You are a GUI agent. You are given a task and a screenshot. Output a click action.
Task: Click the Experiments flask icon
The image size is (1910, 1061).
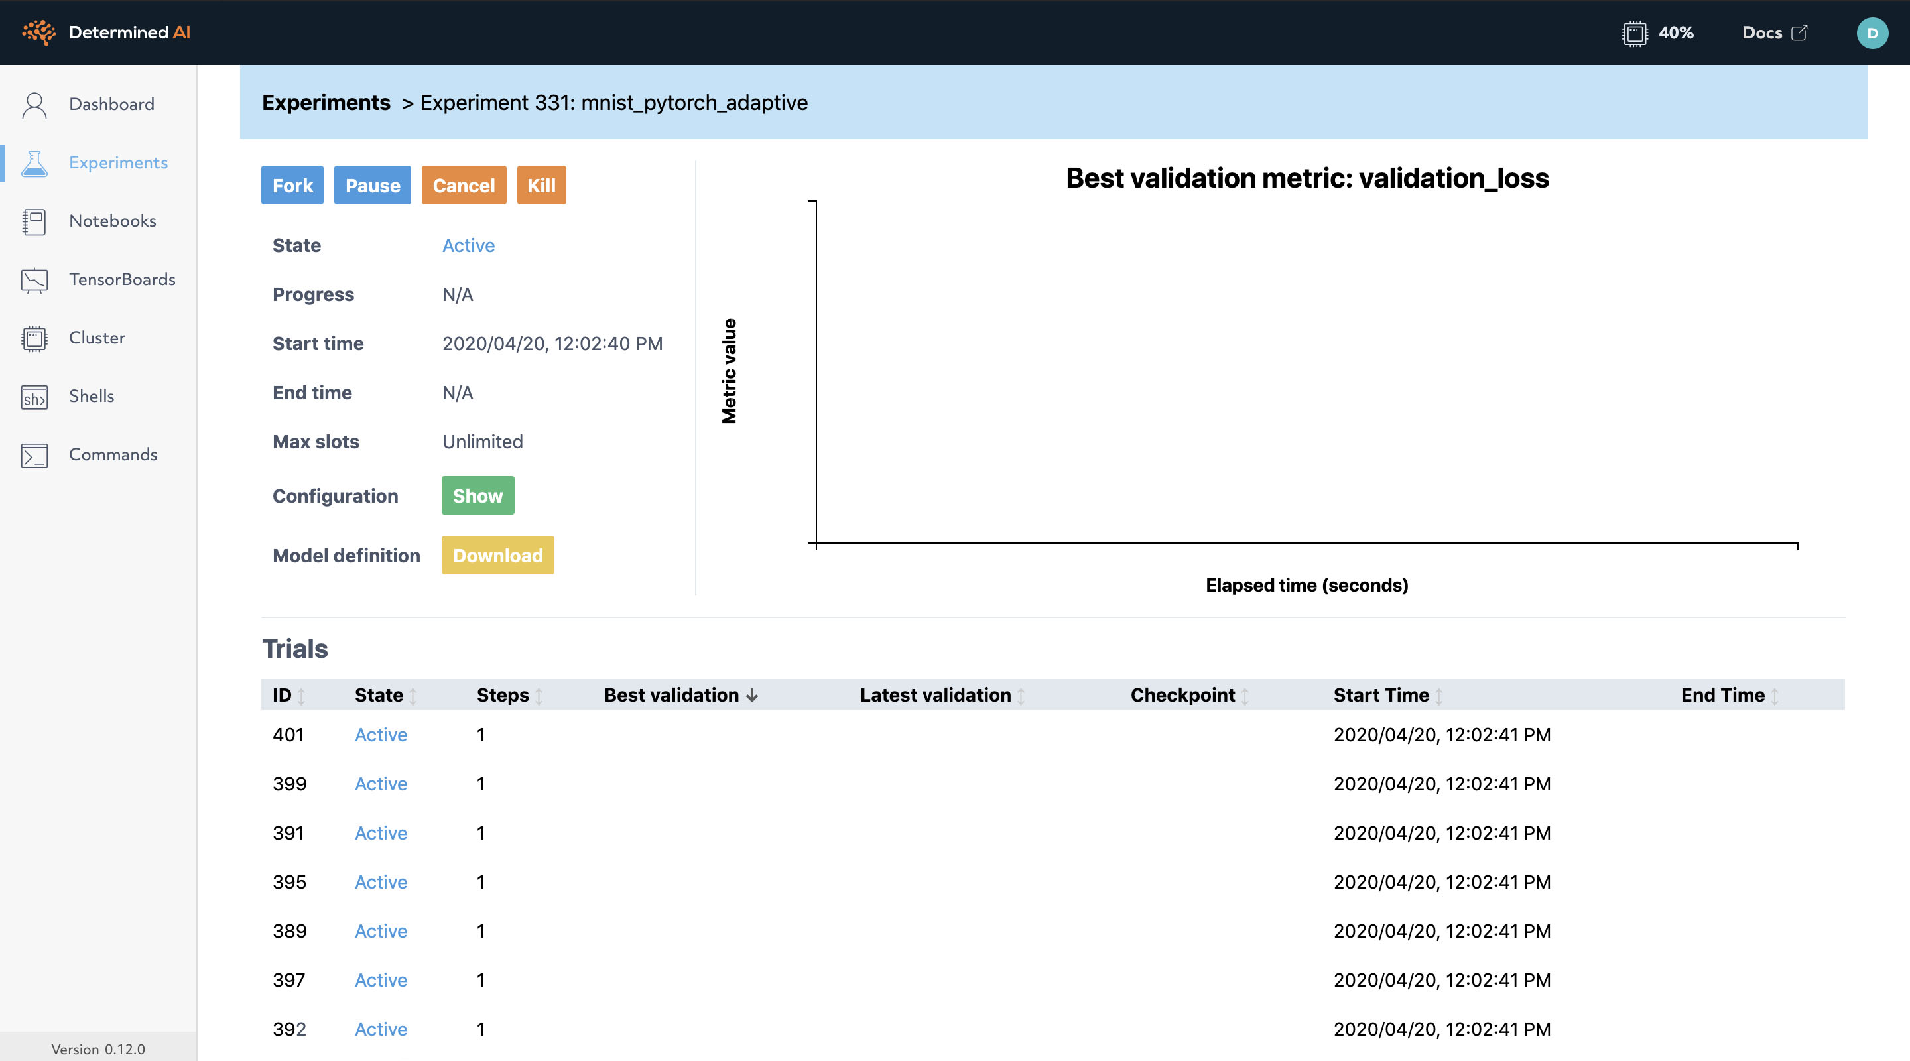tap(34, 163)
